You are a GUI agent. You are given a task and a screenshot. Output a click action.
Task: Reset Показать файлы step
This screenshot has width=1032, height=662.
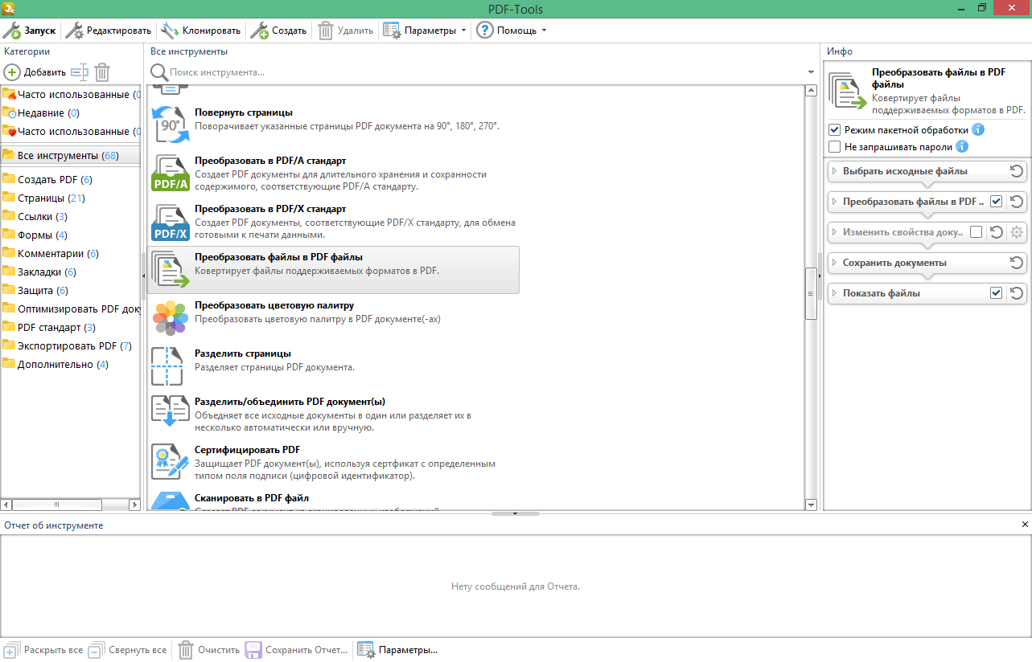click(1017, 293)
